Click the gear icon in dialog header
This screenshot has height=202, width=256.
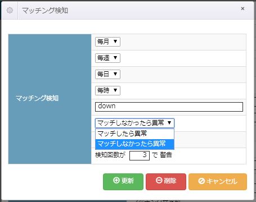click(10, 10)
